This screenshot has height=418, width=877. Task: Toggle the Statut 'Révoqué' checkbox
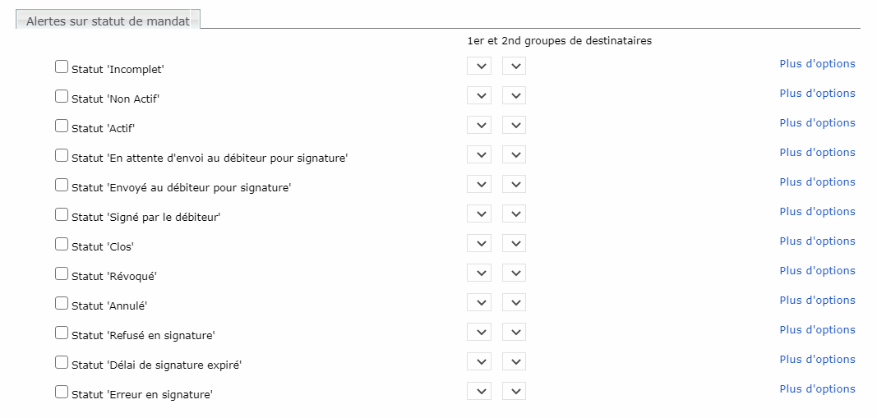pyautogui.click(x=62, y=273)
